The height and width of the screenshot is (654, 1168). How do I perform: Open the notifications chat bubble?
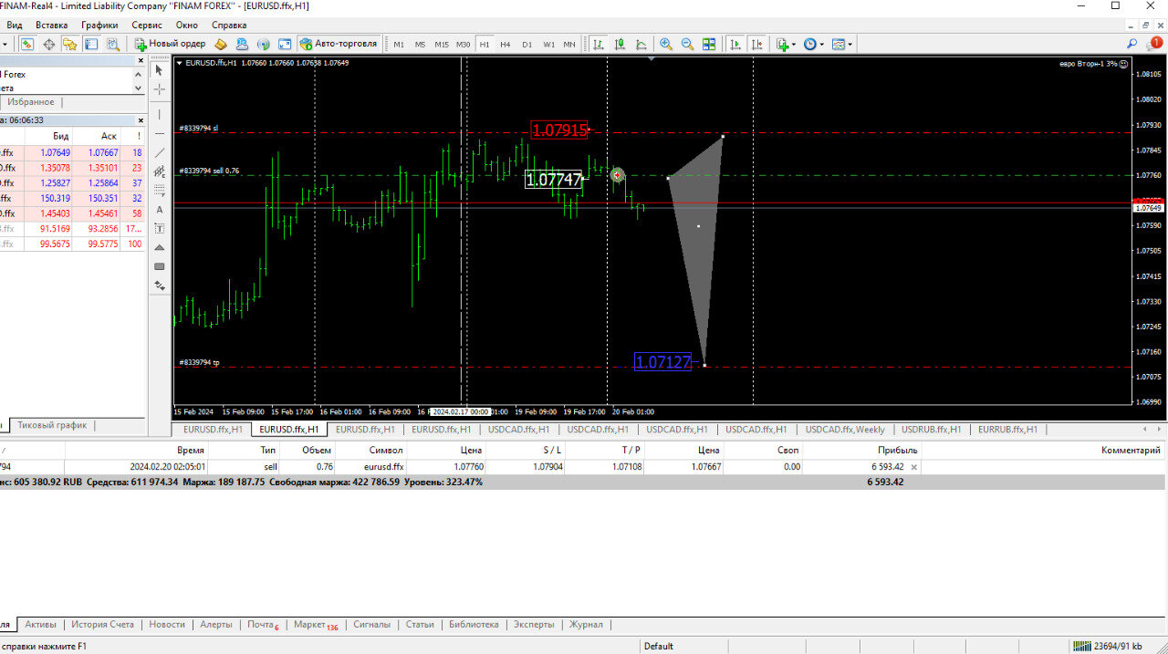tap(1154, 44)
